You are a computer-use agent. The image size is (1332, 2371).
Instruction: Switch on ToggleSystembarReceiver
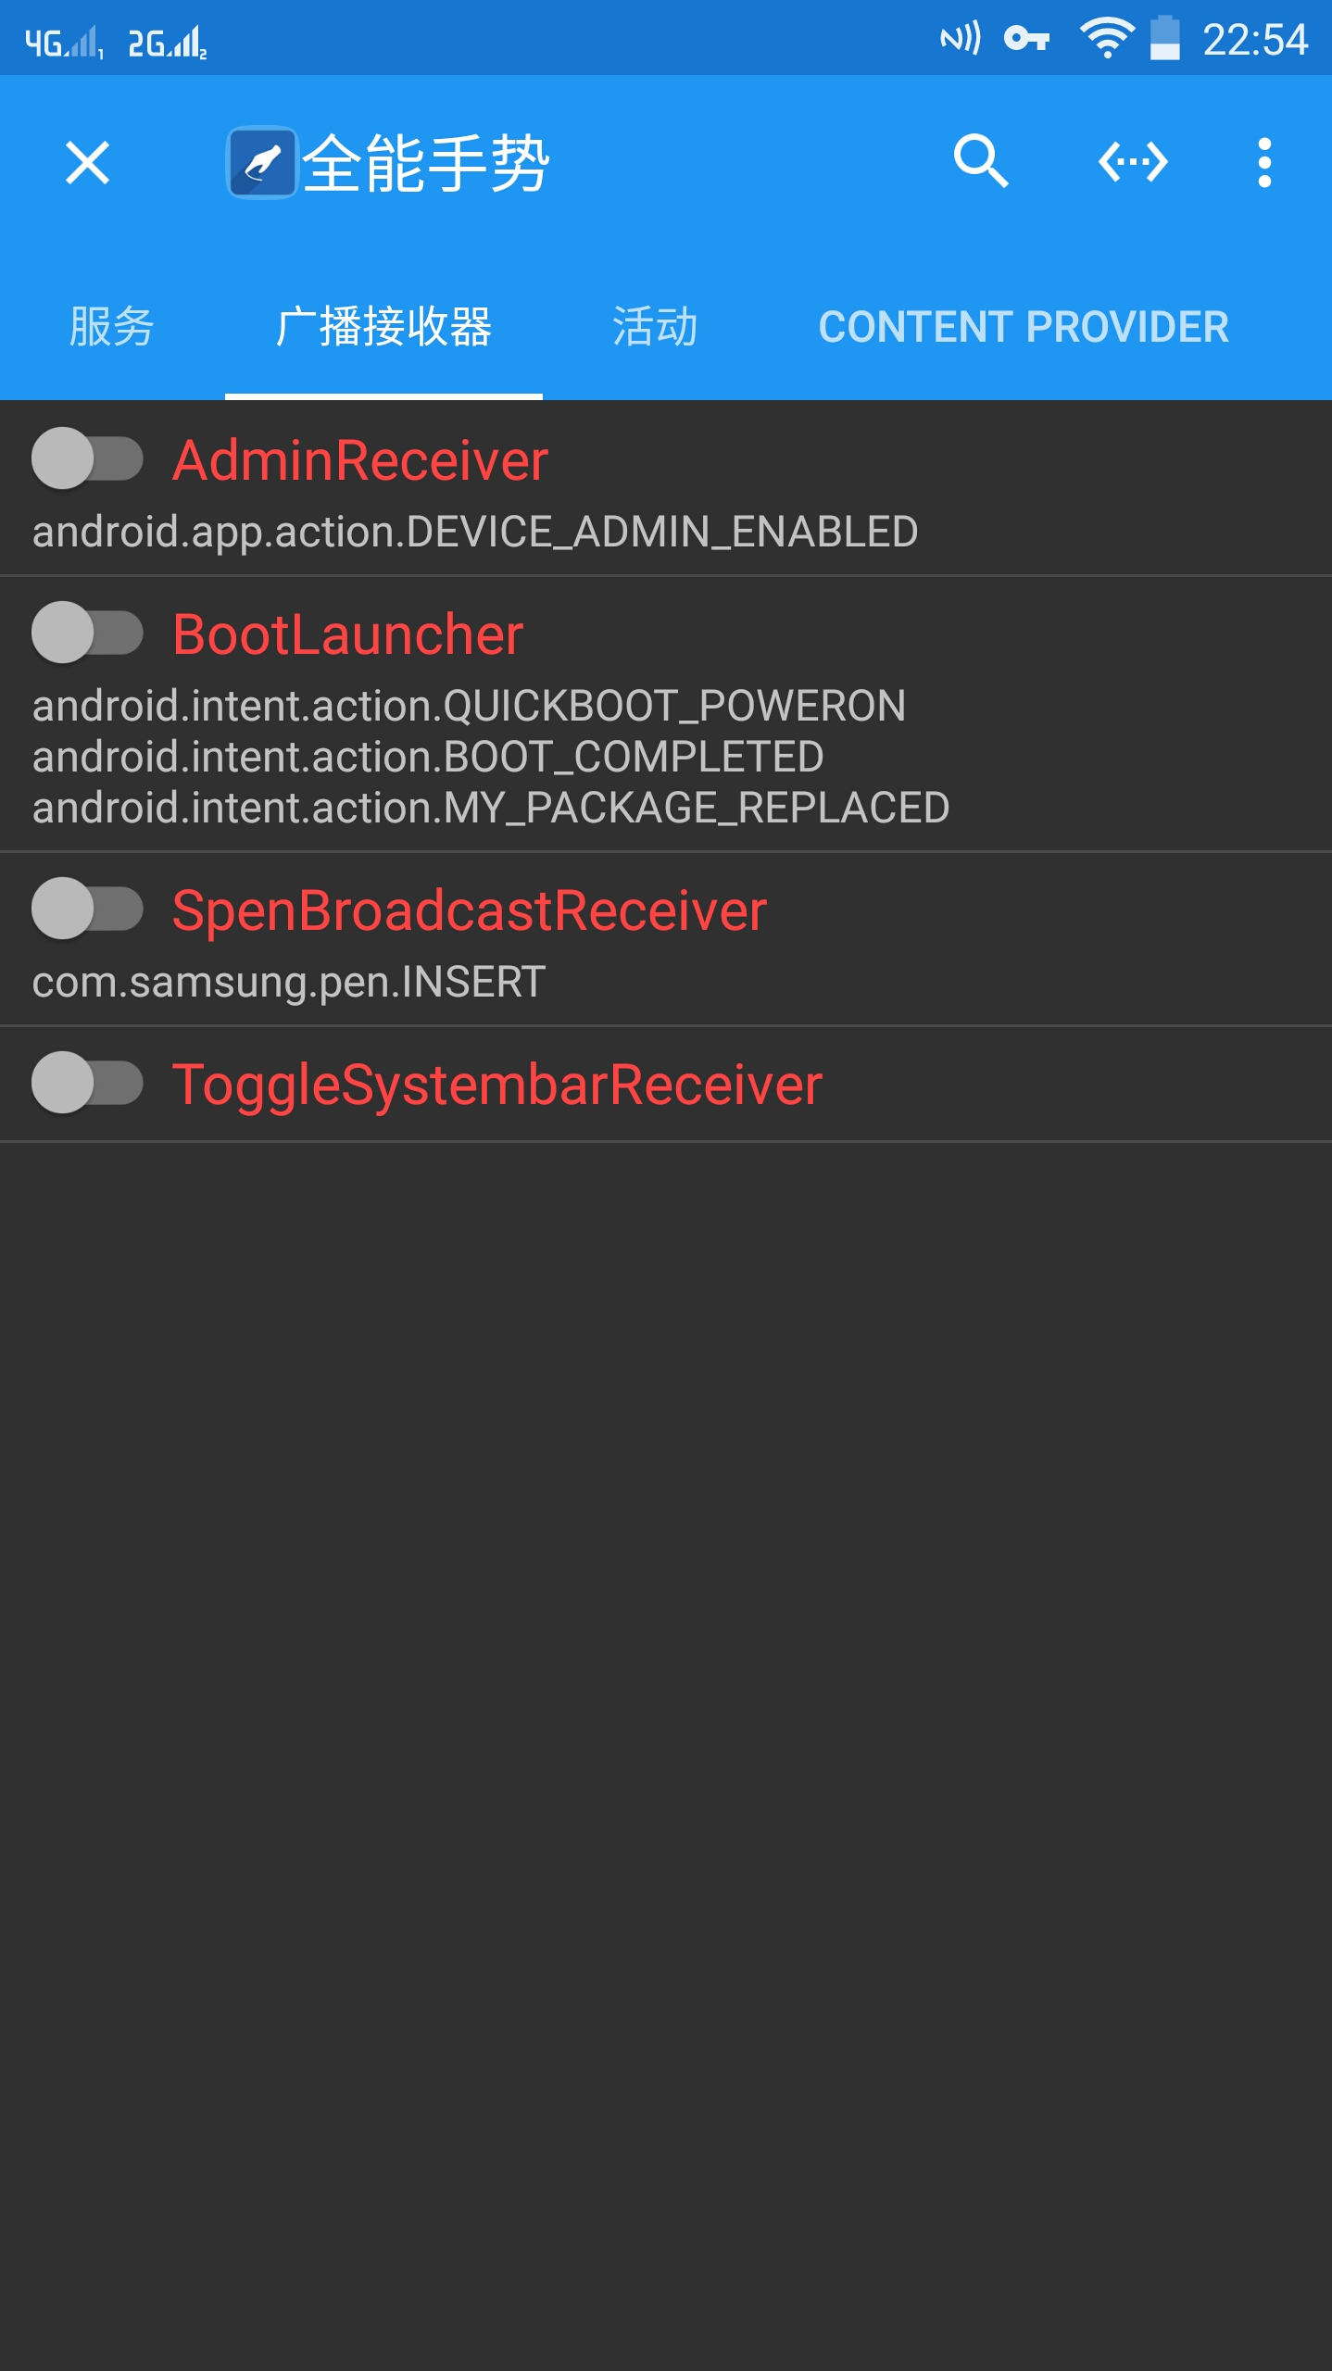(87, 1083)
